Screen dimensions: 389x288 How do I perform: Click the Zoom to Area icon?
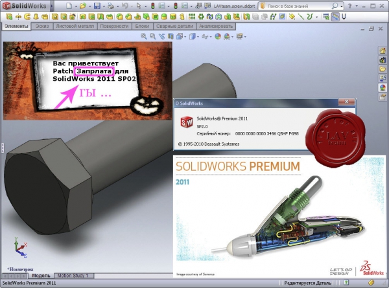[x=152, y=36]
